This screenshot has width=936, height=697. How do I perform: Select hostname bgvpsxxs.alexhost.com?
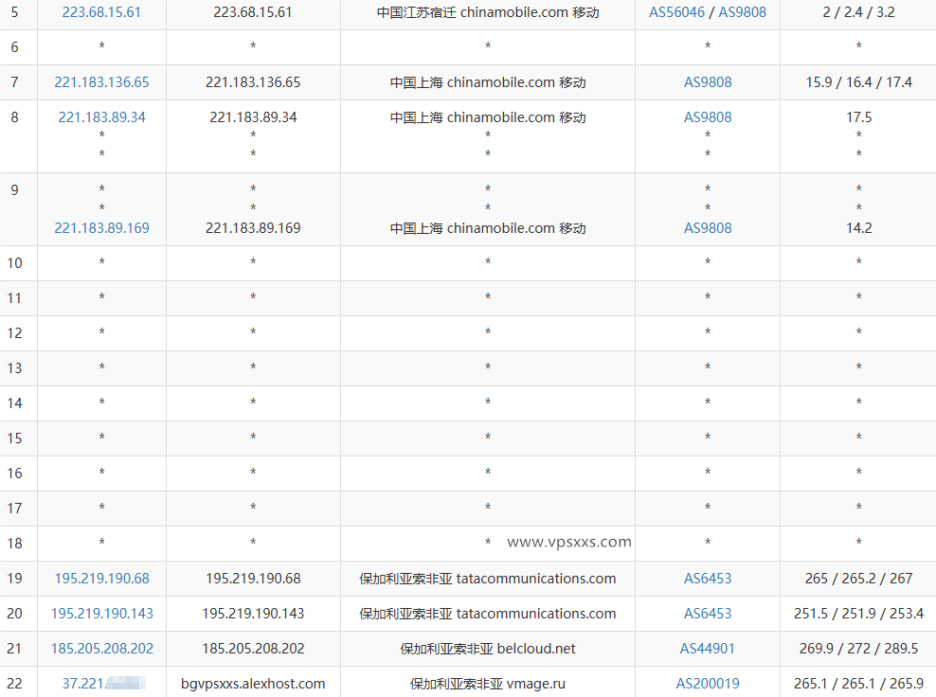point(253,684)
